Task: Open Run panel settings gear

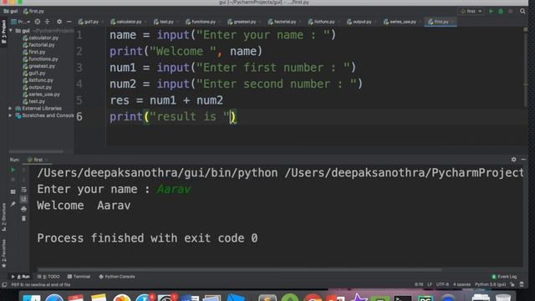Action: pyautogui.click(x=514, y=160)
